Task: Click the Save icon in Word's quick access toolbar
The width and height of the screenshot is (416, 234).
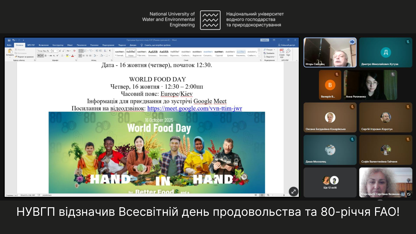Action: click(9, 40)
